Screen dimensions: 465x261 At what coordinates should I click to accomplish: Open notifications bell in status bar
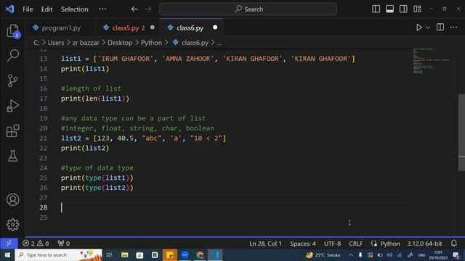(x=453, y=244)
